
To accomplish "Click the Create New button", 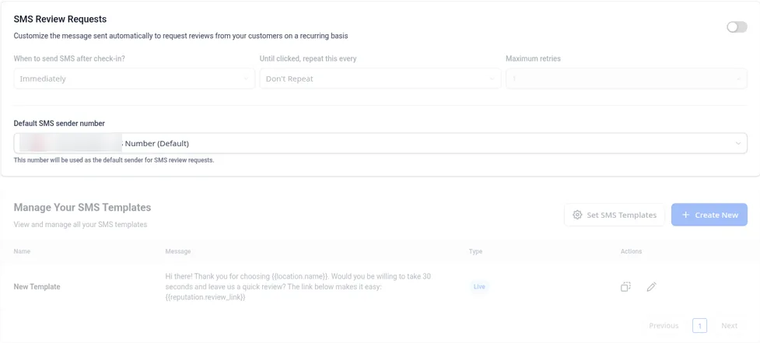I will pyautogui.click(x=709, y=215).
